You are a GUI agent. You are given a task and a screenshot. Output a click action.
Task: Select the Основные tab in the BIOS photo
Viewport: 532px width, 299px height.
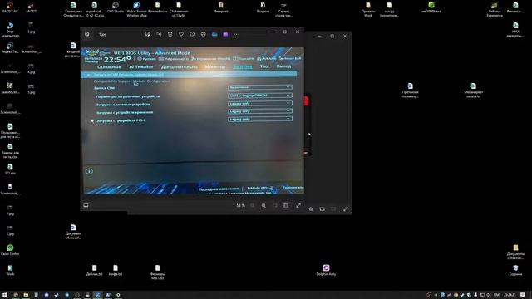pos(109,66)
